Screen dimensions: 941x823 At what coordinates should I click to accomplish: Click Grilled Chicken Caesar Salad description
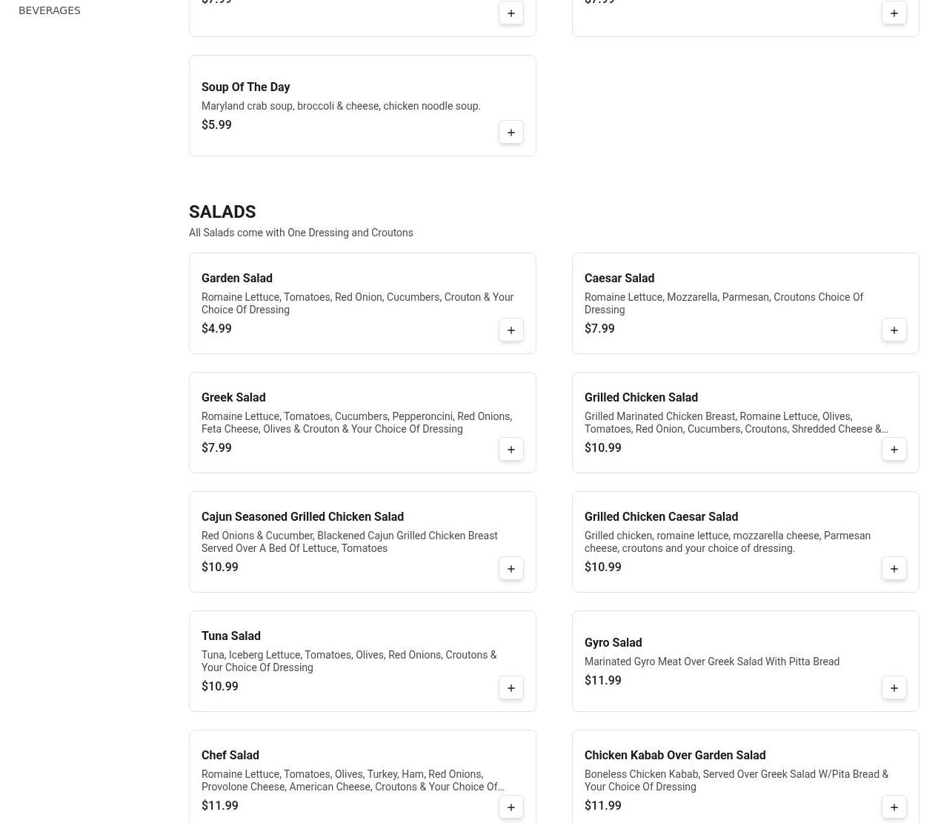(x=728, y=542)
